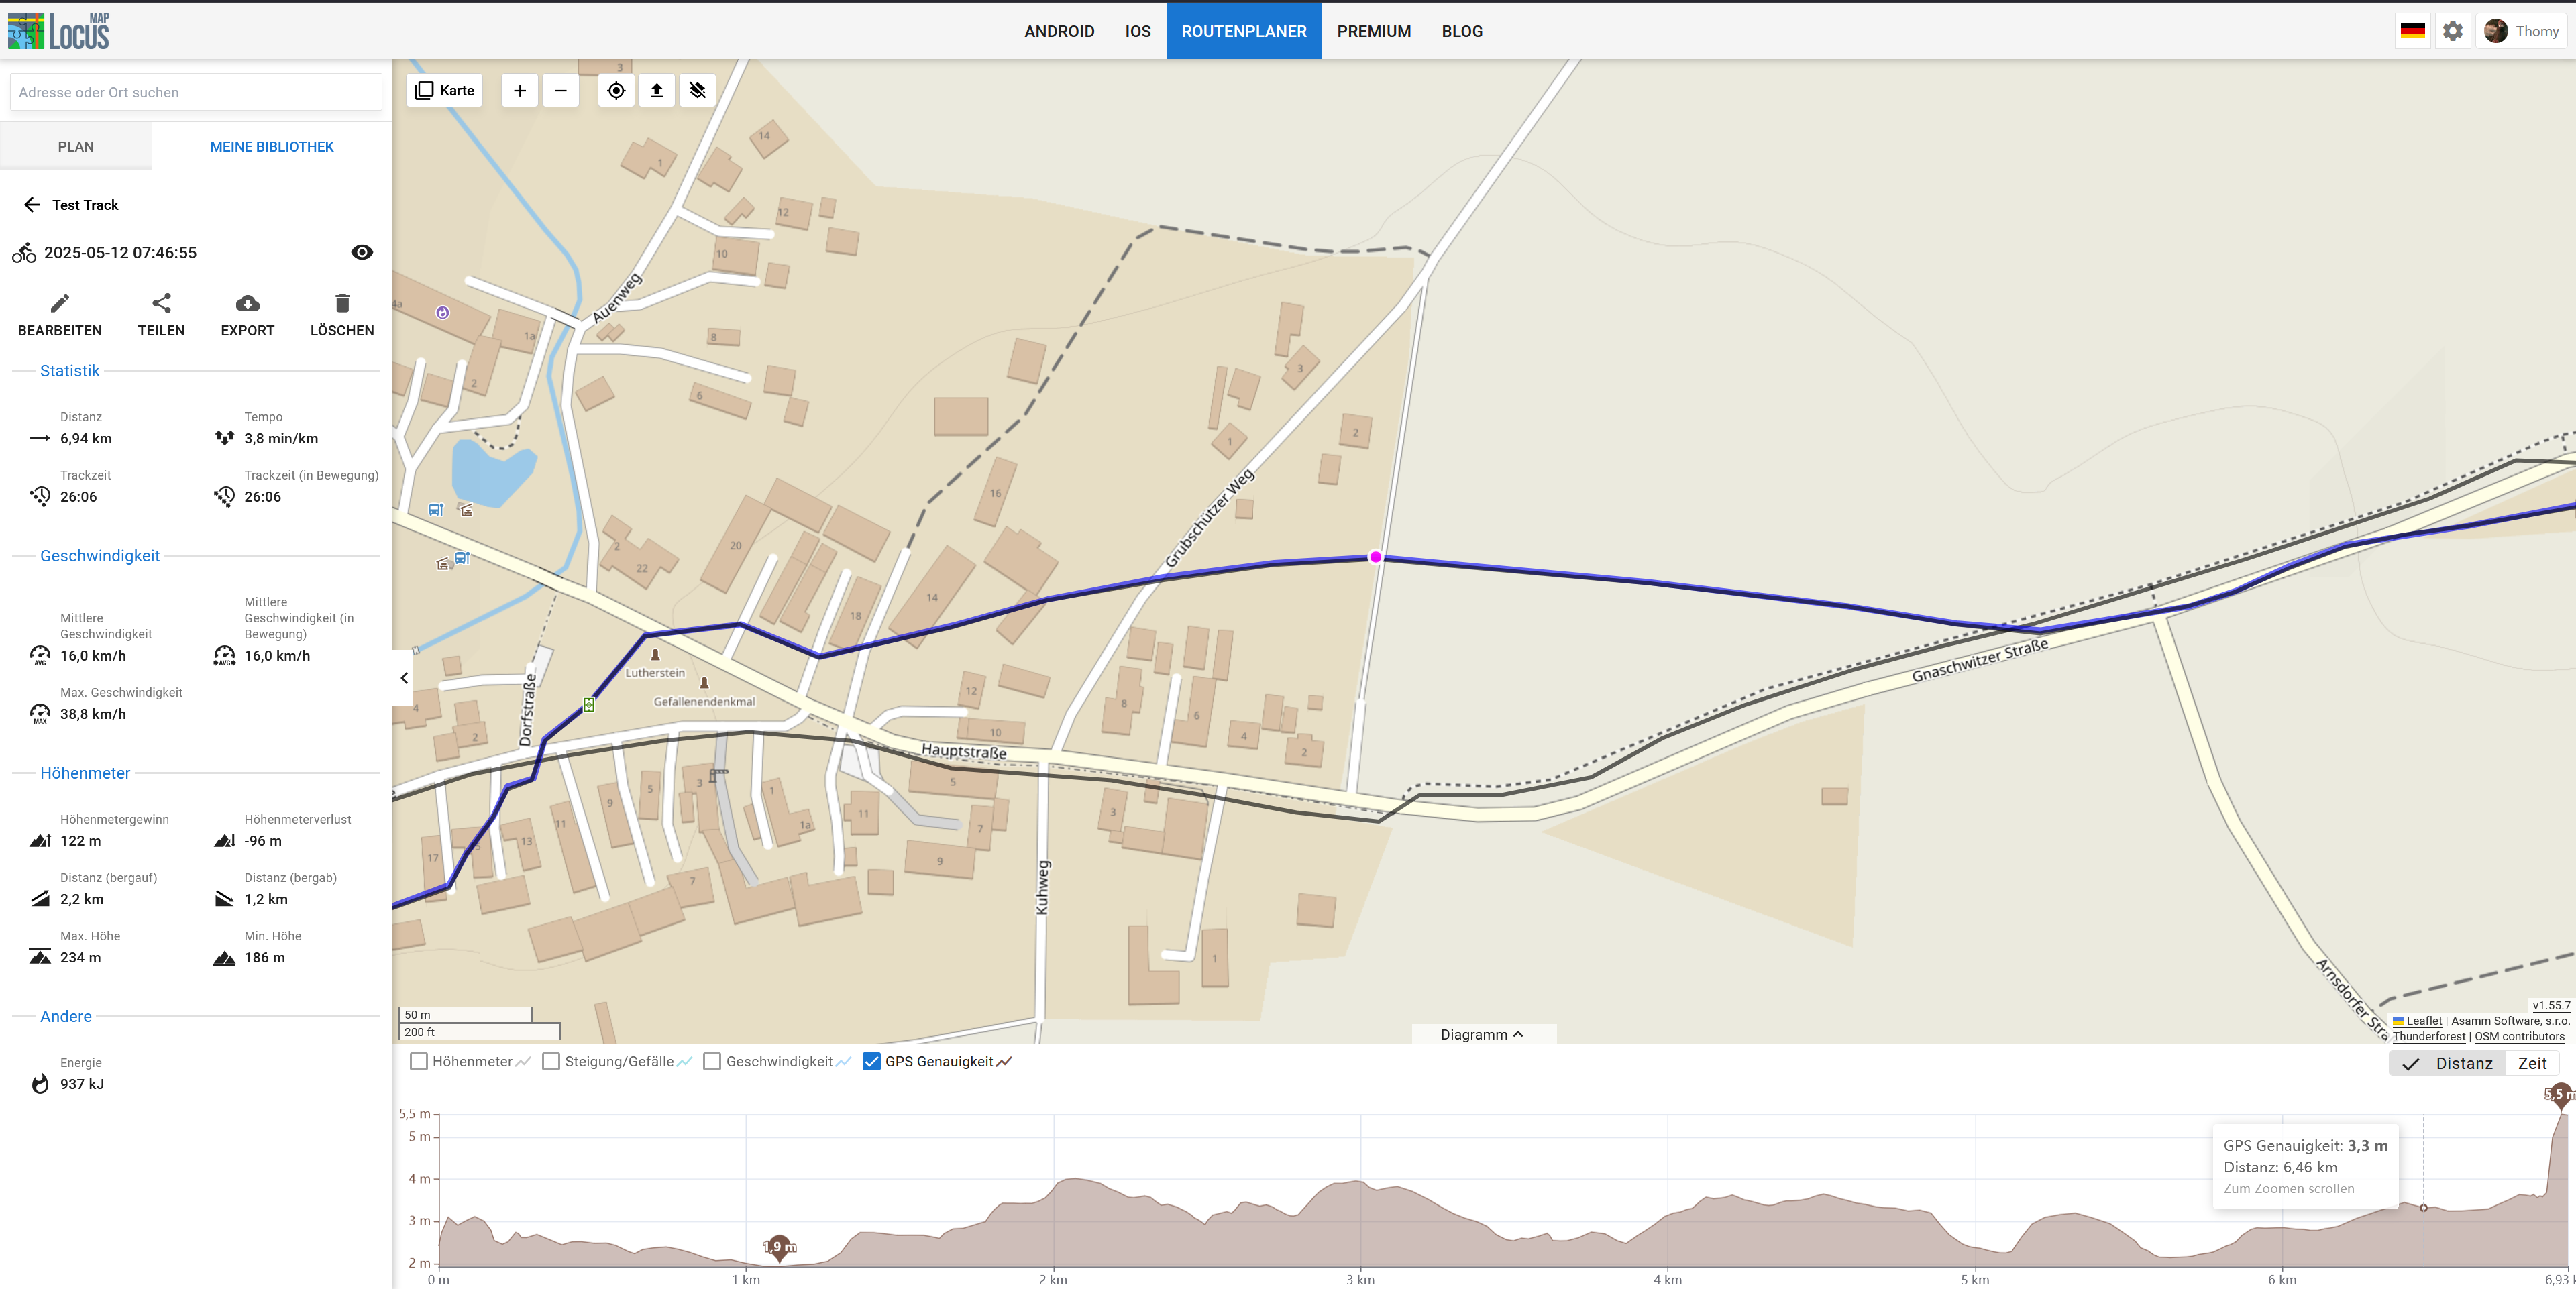The height and width of the screenshot is (1289, 2576).
Task: Collapse the left sidebar with chevron
Action: [x=404, y=678]
